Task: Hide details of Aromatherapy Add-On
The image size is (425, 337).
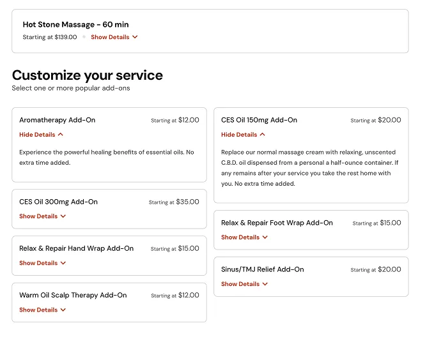Action: point(41,135)
